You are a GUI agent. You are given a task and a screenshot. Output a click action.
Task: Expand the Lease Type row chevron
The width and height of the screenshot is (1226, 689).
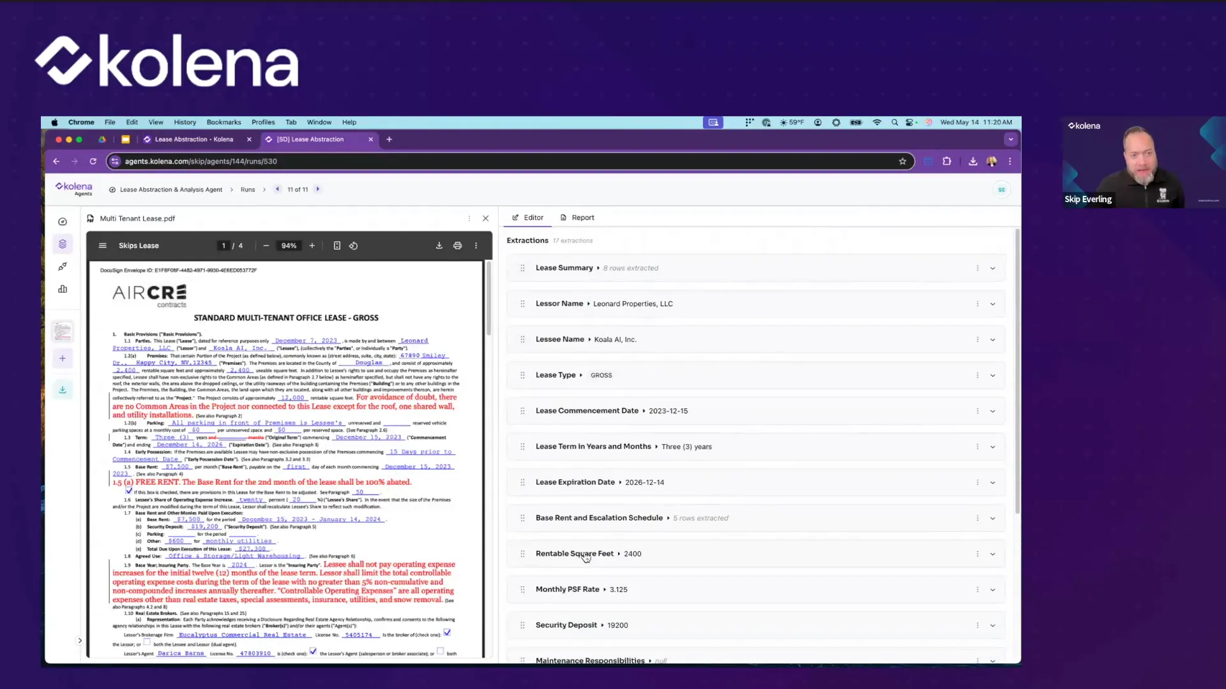tap(993, 376)
